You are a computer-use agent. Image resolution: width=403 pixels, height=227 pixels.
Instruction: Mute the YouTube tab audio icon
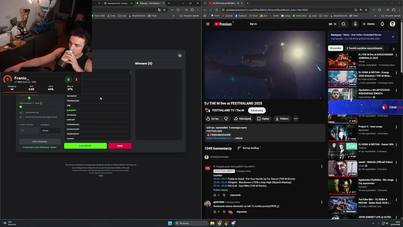[x=238, y=3]
